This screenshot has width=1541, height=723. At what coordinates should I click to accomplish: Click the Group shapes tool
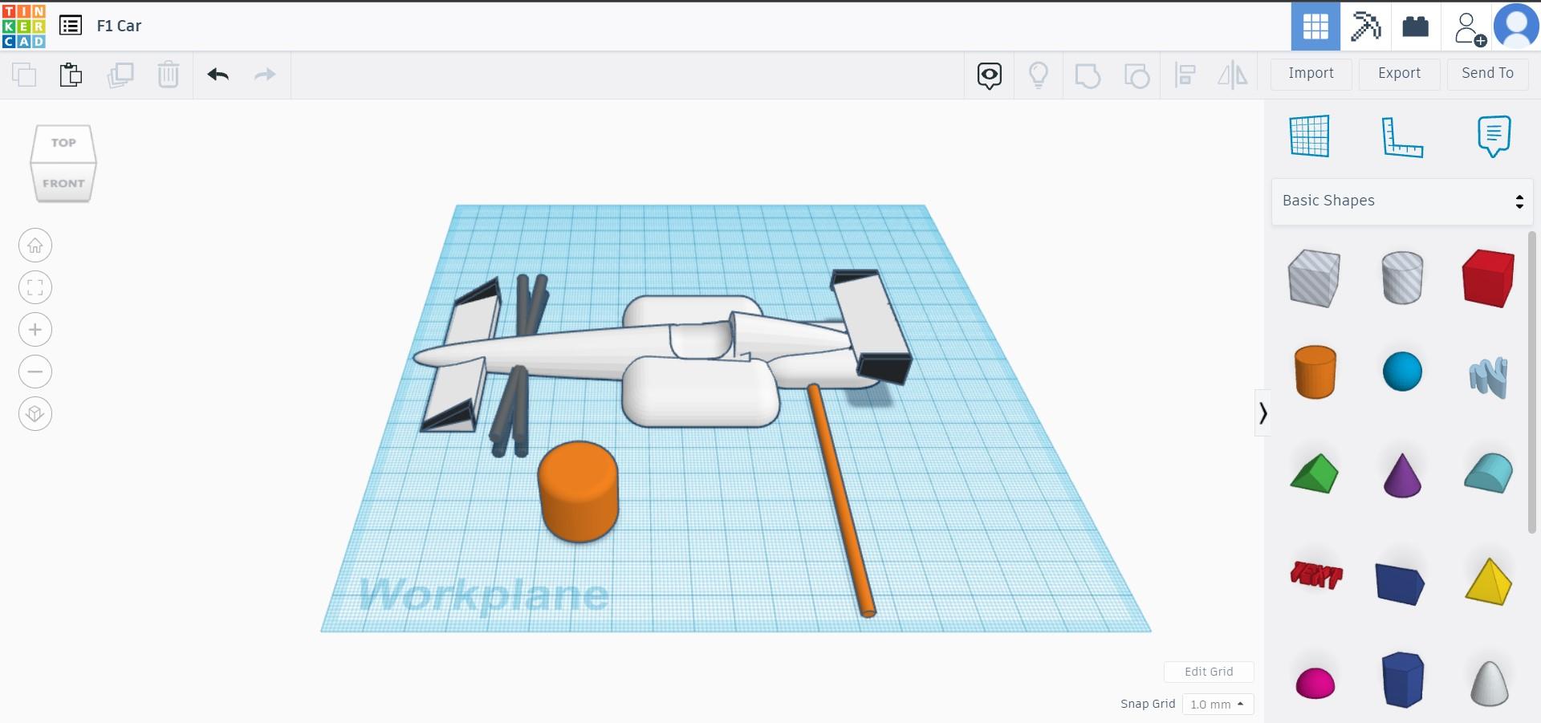pyautogui.click(x=1088, y=75)
